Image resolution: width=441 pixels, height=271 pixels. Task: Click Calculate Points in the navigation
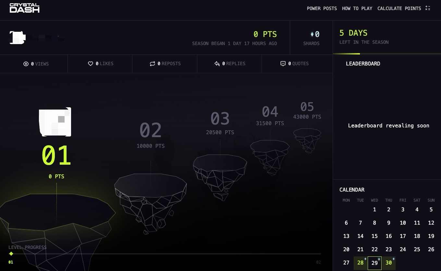399,8
